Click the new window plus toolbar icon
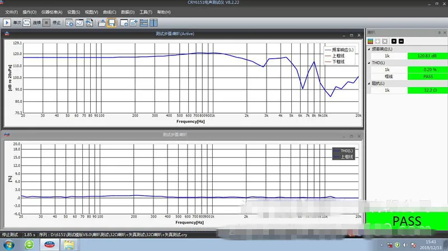Screen dimensions: 448x251 (x=124, y=23)
